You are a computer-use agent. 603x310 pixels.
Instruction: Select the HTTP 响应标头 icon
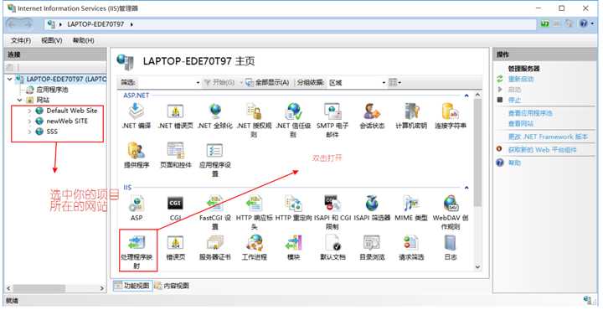pos(255,204)
